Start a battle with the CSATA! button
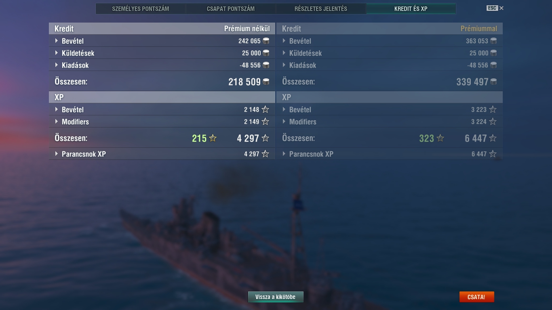Image resolution: width=552 pixels, height=310 pixels. pyautogui.click(x=476, y=297)
